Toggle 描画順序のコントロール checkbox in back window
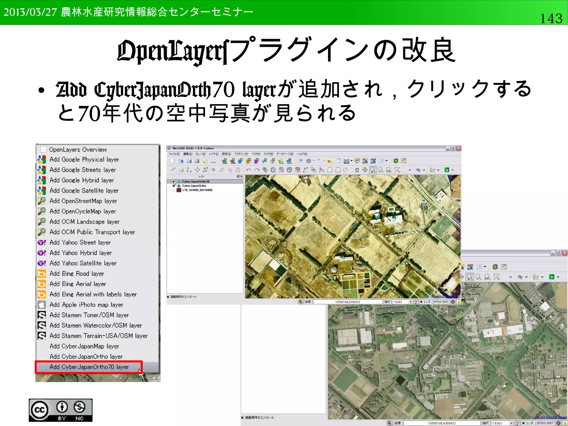 click(242, 417)
